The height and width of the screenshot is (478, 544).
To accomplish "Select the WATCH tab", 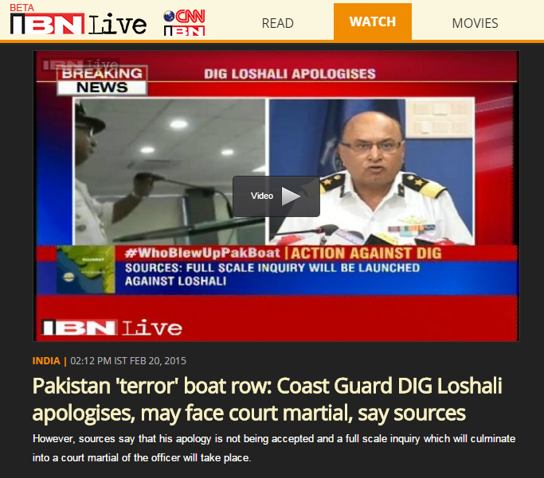I will point(373,21).
